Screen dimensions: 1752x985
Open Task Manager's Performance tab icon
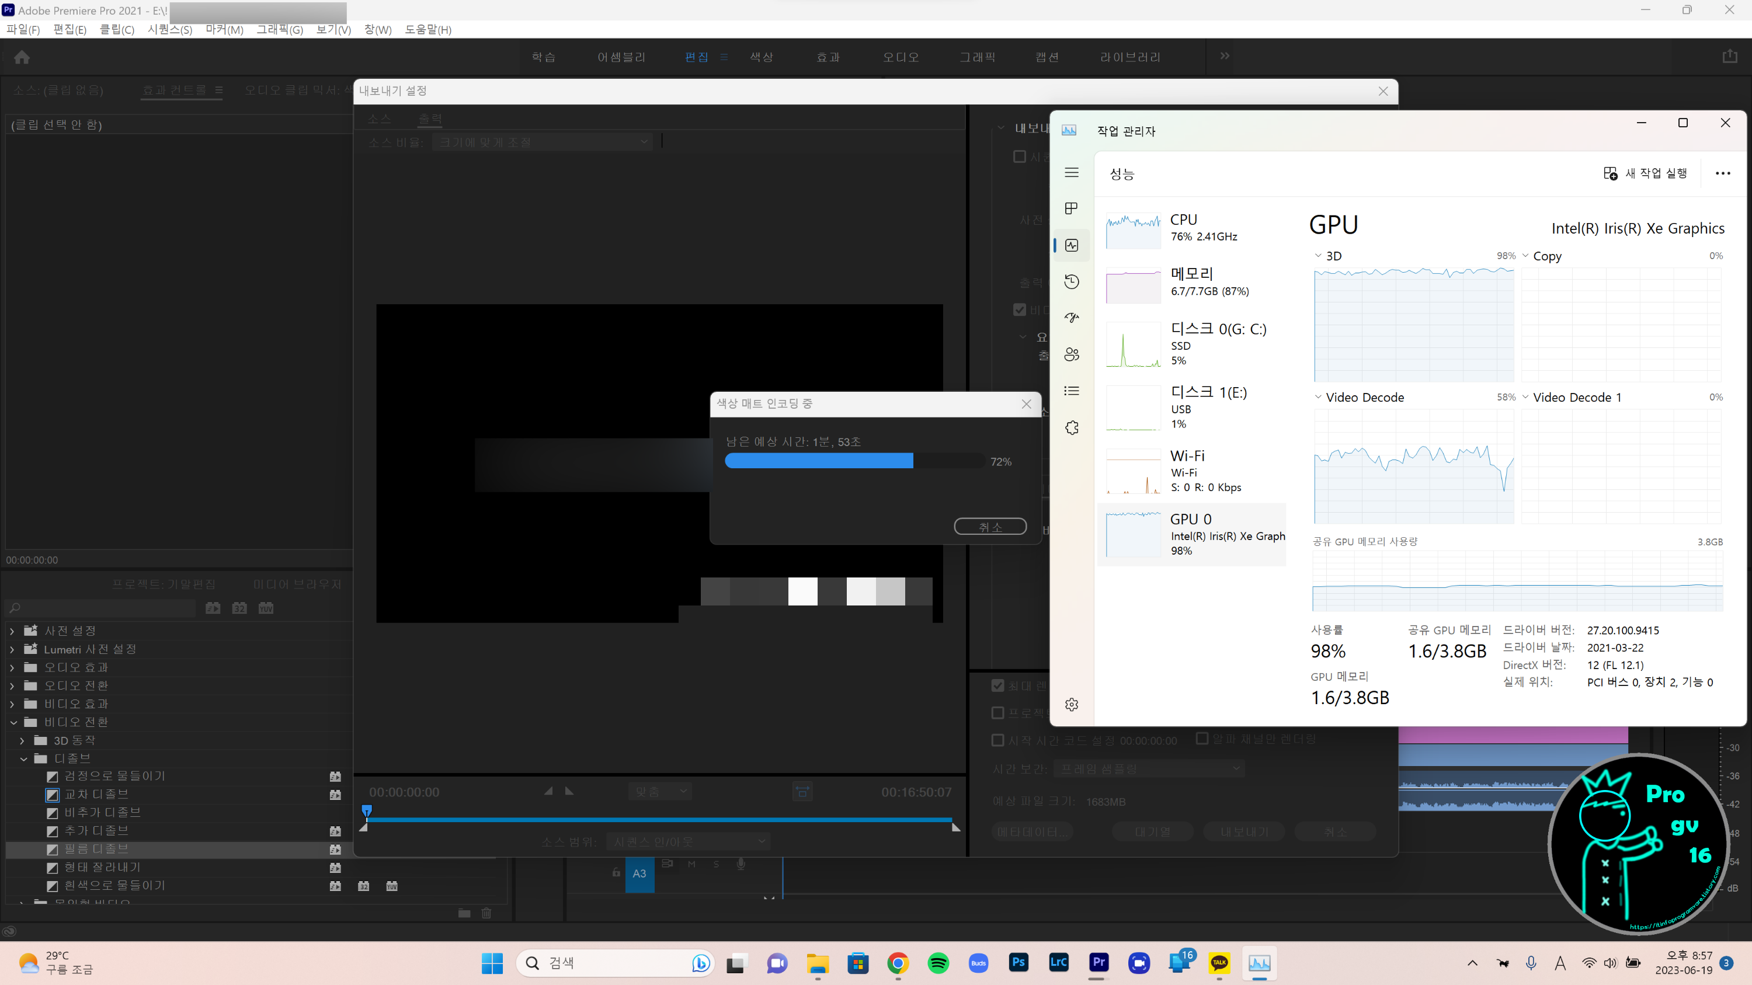click(1072, 245)
